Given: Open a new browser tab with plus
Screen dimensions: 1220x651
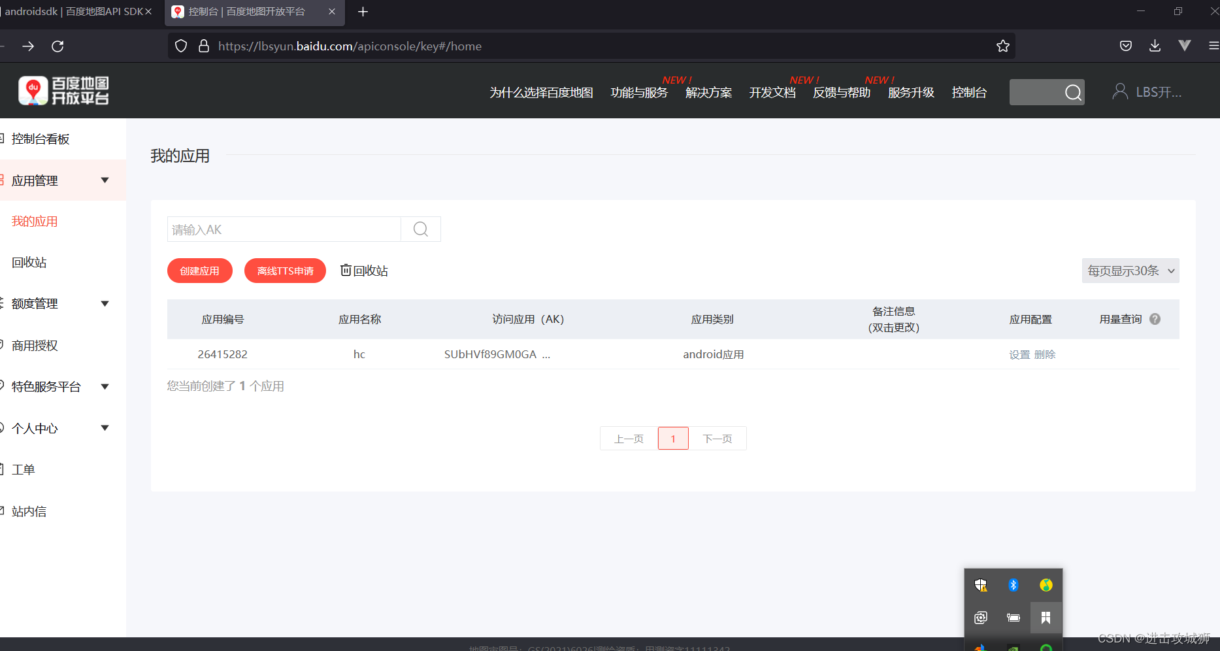Looking at the screenshot, I should click(363, 12).
